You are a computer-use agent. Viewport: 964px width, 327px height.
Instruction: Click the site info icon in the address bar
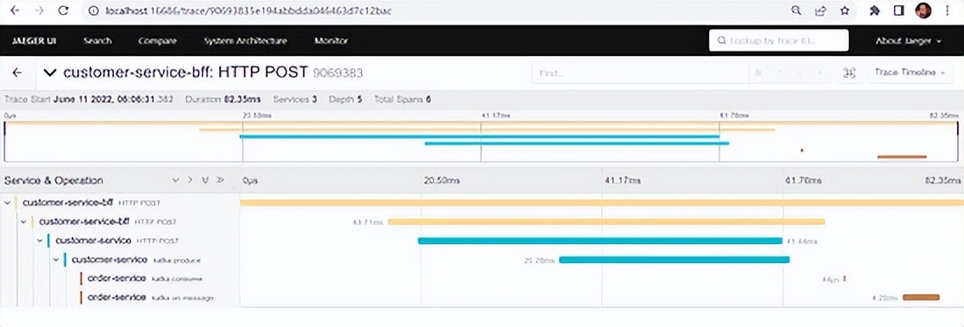pos(93,10)
